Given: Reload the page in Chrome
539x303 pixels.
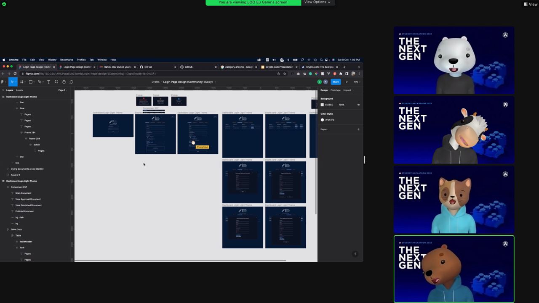Looking at the screenshot, I should [x=15, y=74].
